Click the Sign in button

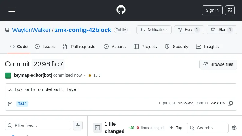212,10
